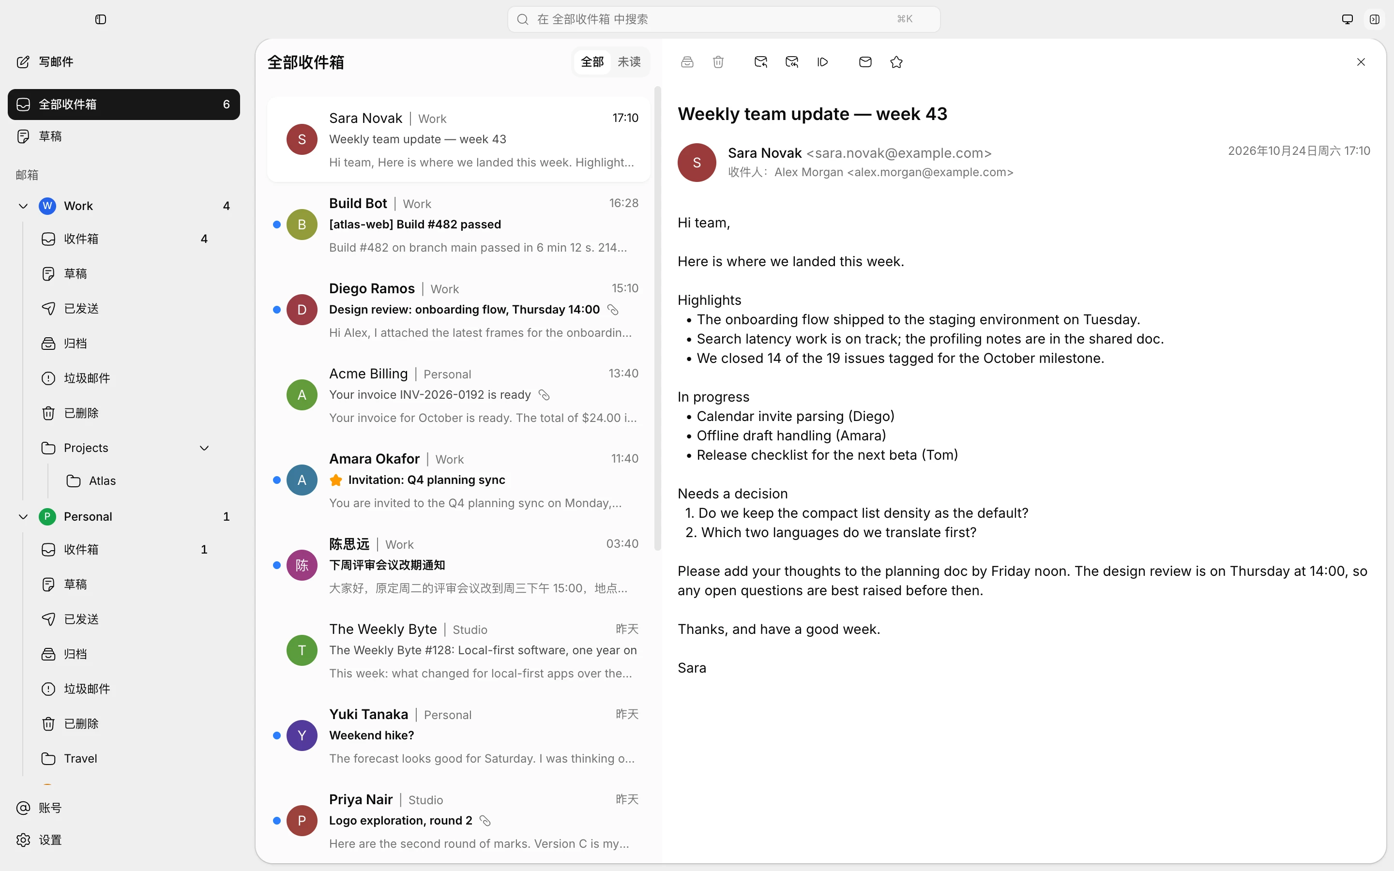Reply all to the open email
The width and height of the screenshot is (1394, 871).
pyautogui.click(x=791, y=61)
